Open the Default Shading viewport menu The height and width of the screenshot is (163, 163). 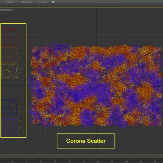7,10
